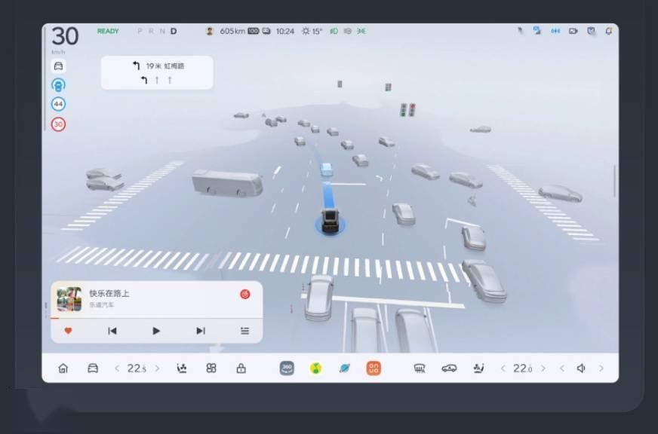Toggle the rear window defrost
The width and height of the screenshot is (658, 434).
(420, 368)
